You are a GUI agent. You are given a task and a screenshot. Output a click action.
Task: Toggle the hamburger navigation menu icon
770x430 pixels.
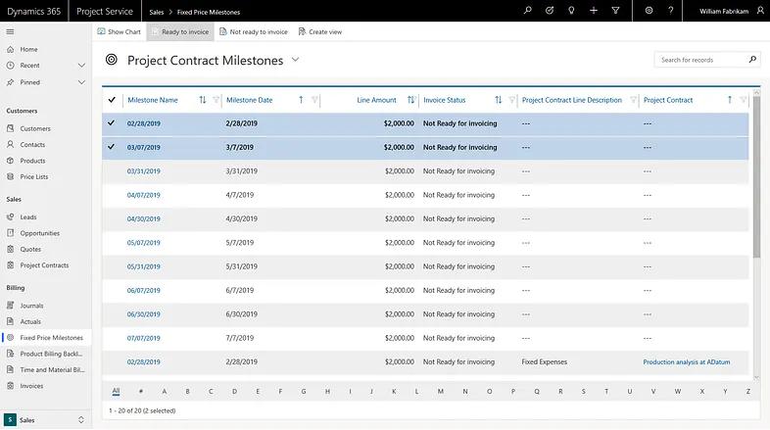click(10, 31)
